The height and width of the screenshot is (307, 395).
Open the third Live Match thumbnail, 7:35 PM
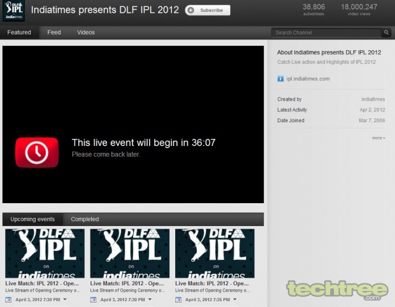click(215, 253)
